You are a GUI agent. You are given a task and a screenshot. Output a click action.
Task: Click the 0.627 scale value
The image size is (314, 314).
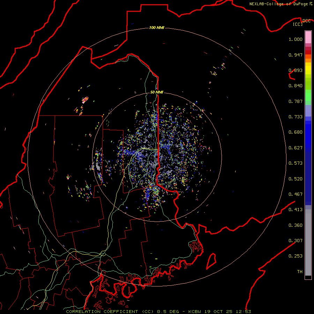coord(296,148)
